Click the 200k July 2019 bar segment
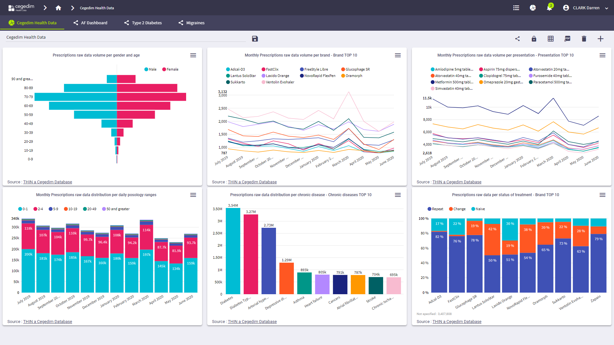The image size is (614, 345). pos(28,271)
